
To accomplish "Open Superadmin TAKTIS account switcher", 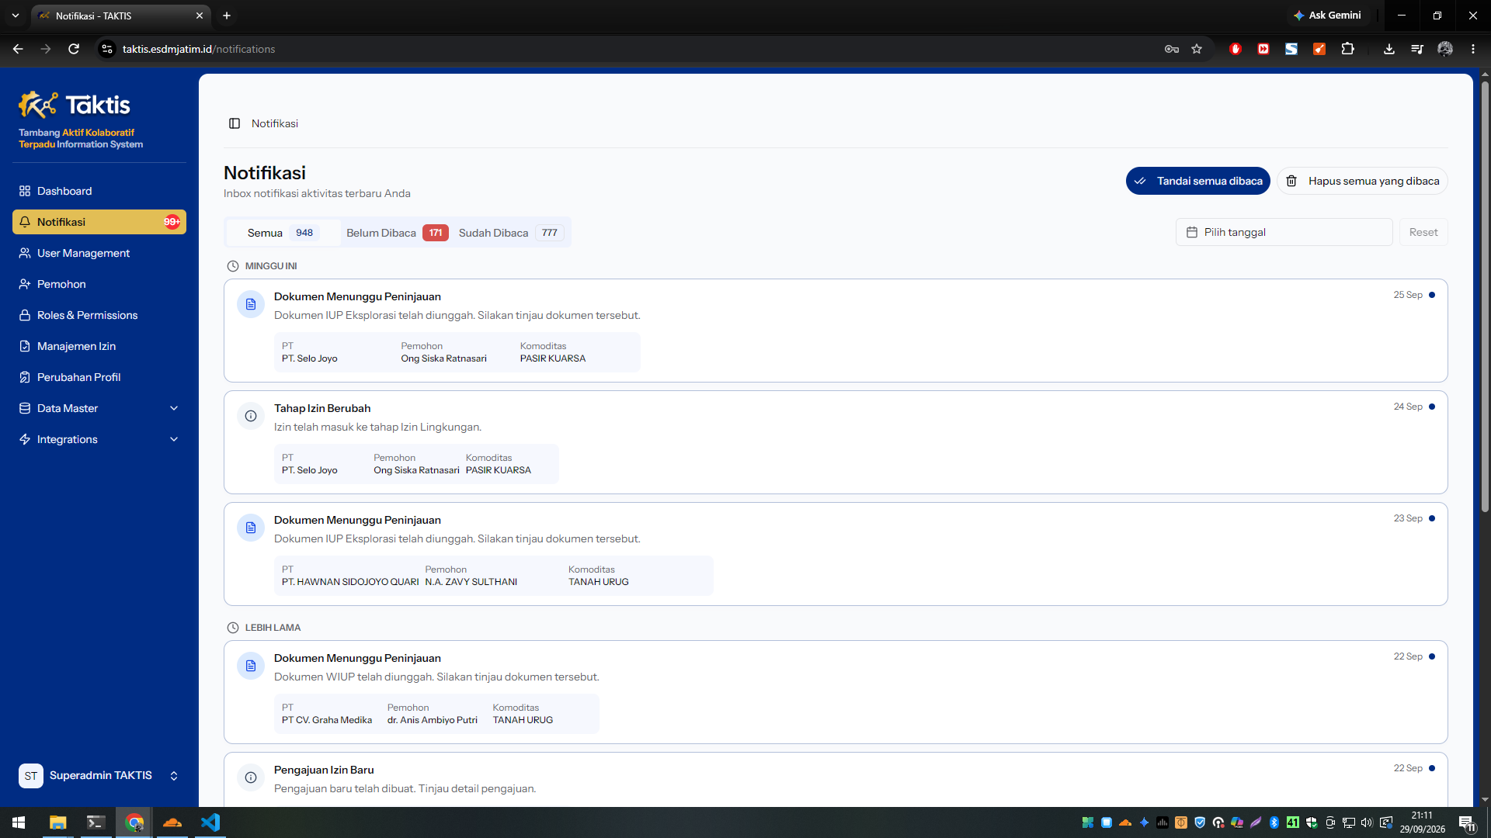I will (x=99, y=775).
